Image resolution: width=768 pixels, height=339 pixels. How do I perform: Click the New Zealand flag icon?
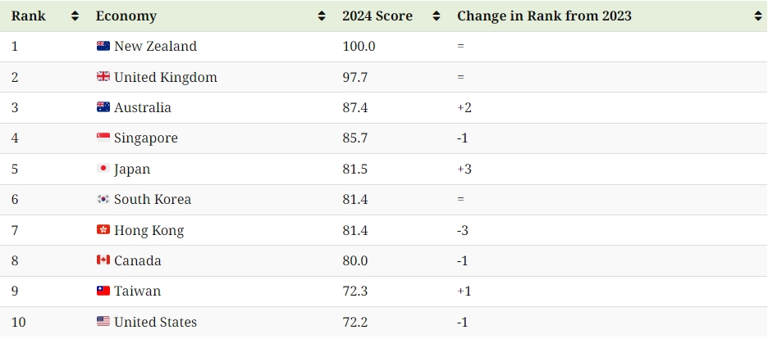(103, 46)
